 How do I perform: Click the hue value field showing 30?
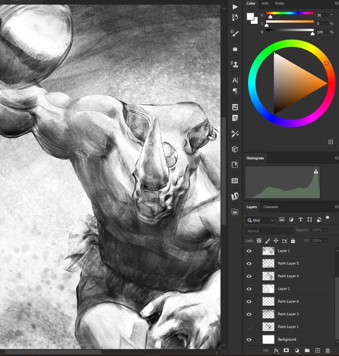322,15
